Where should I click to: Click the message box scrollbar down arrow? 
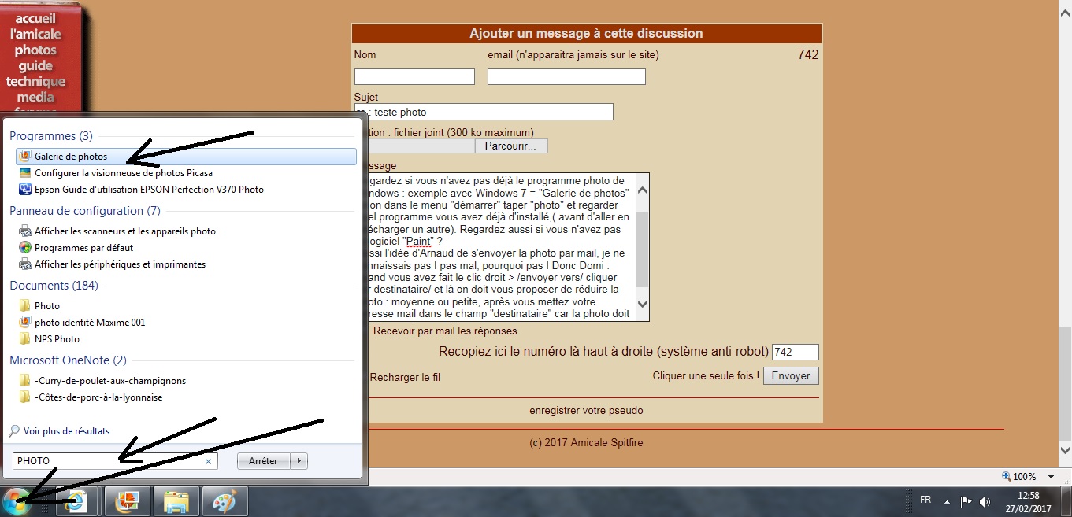click(x=642, y=304)
